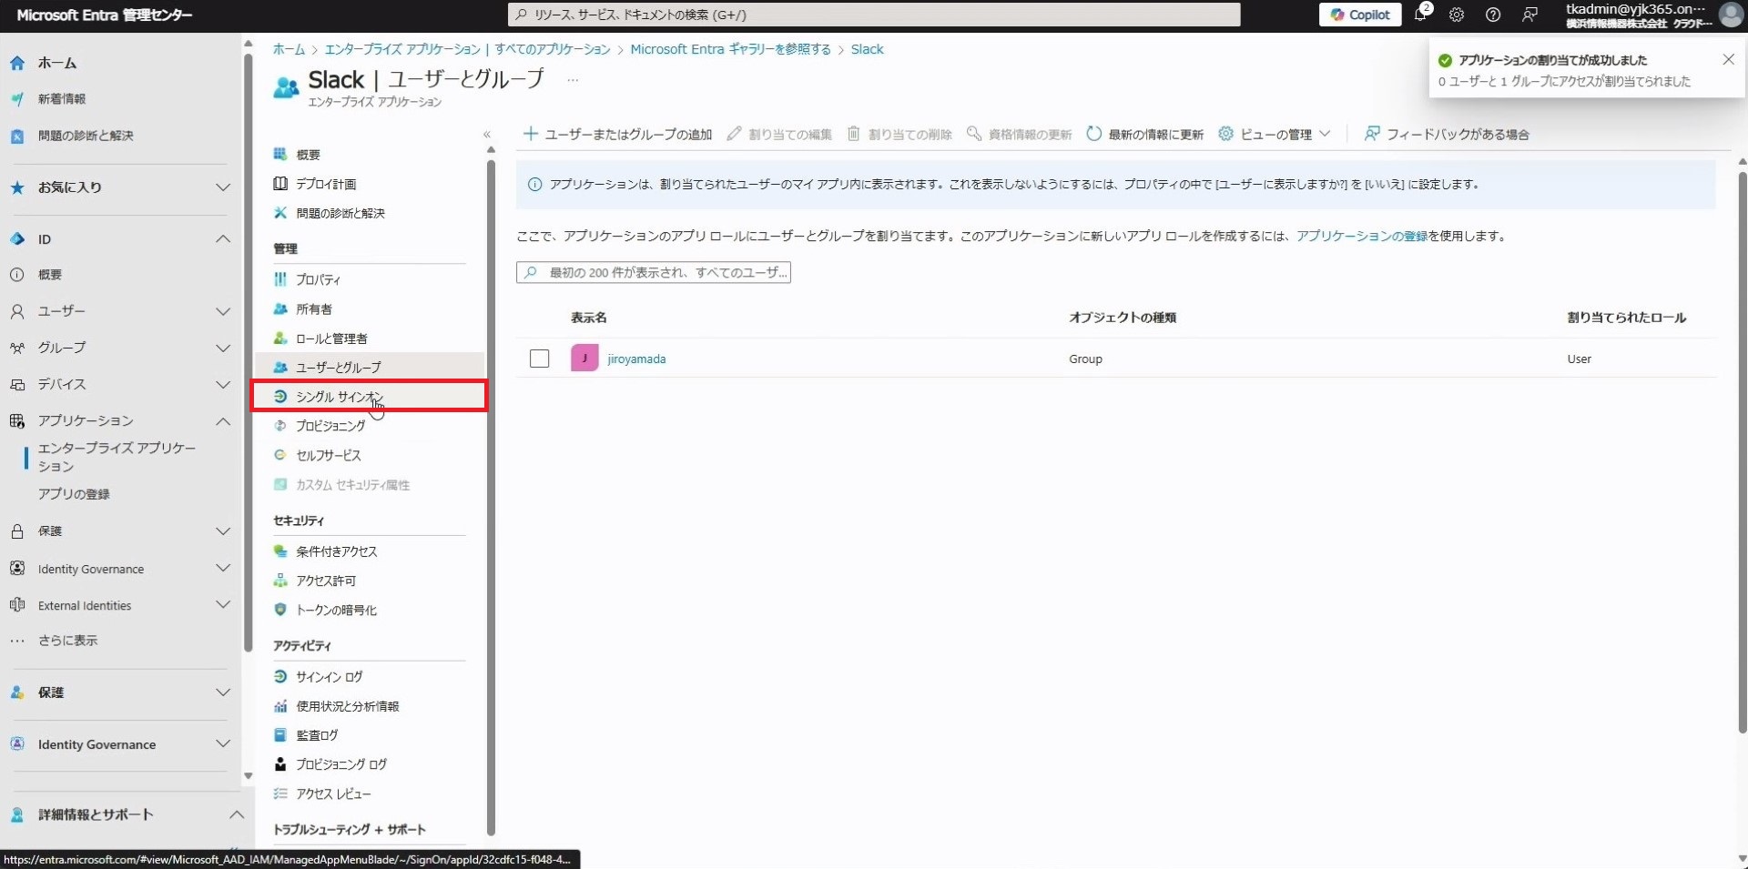Click the アクセス許可 icon

click(x=280, y=581)
